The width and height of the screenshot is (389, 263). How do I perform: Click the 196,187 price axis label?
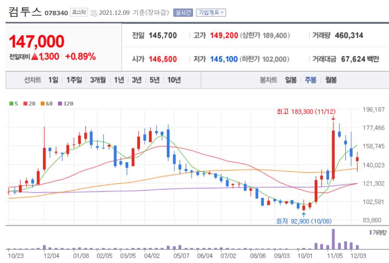[373, 110]
